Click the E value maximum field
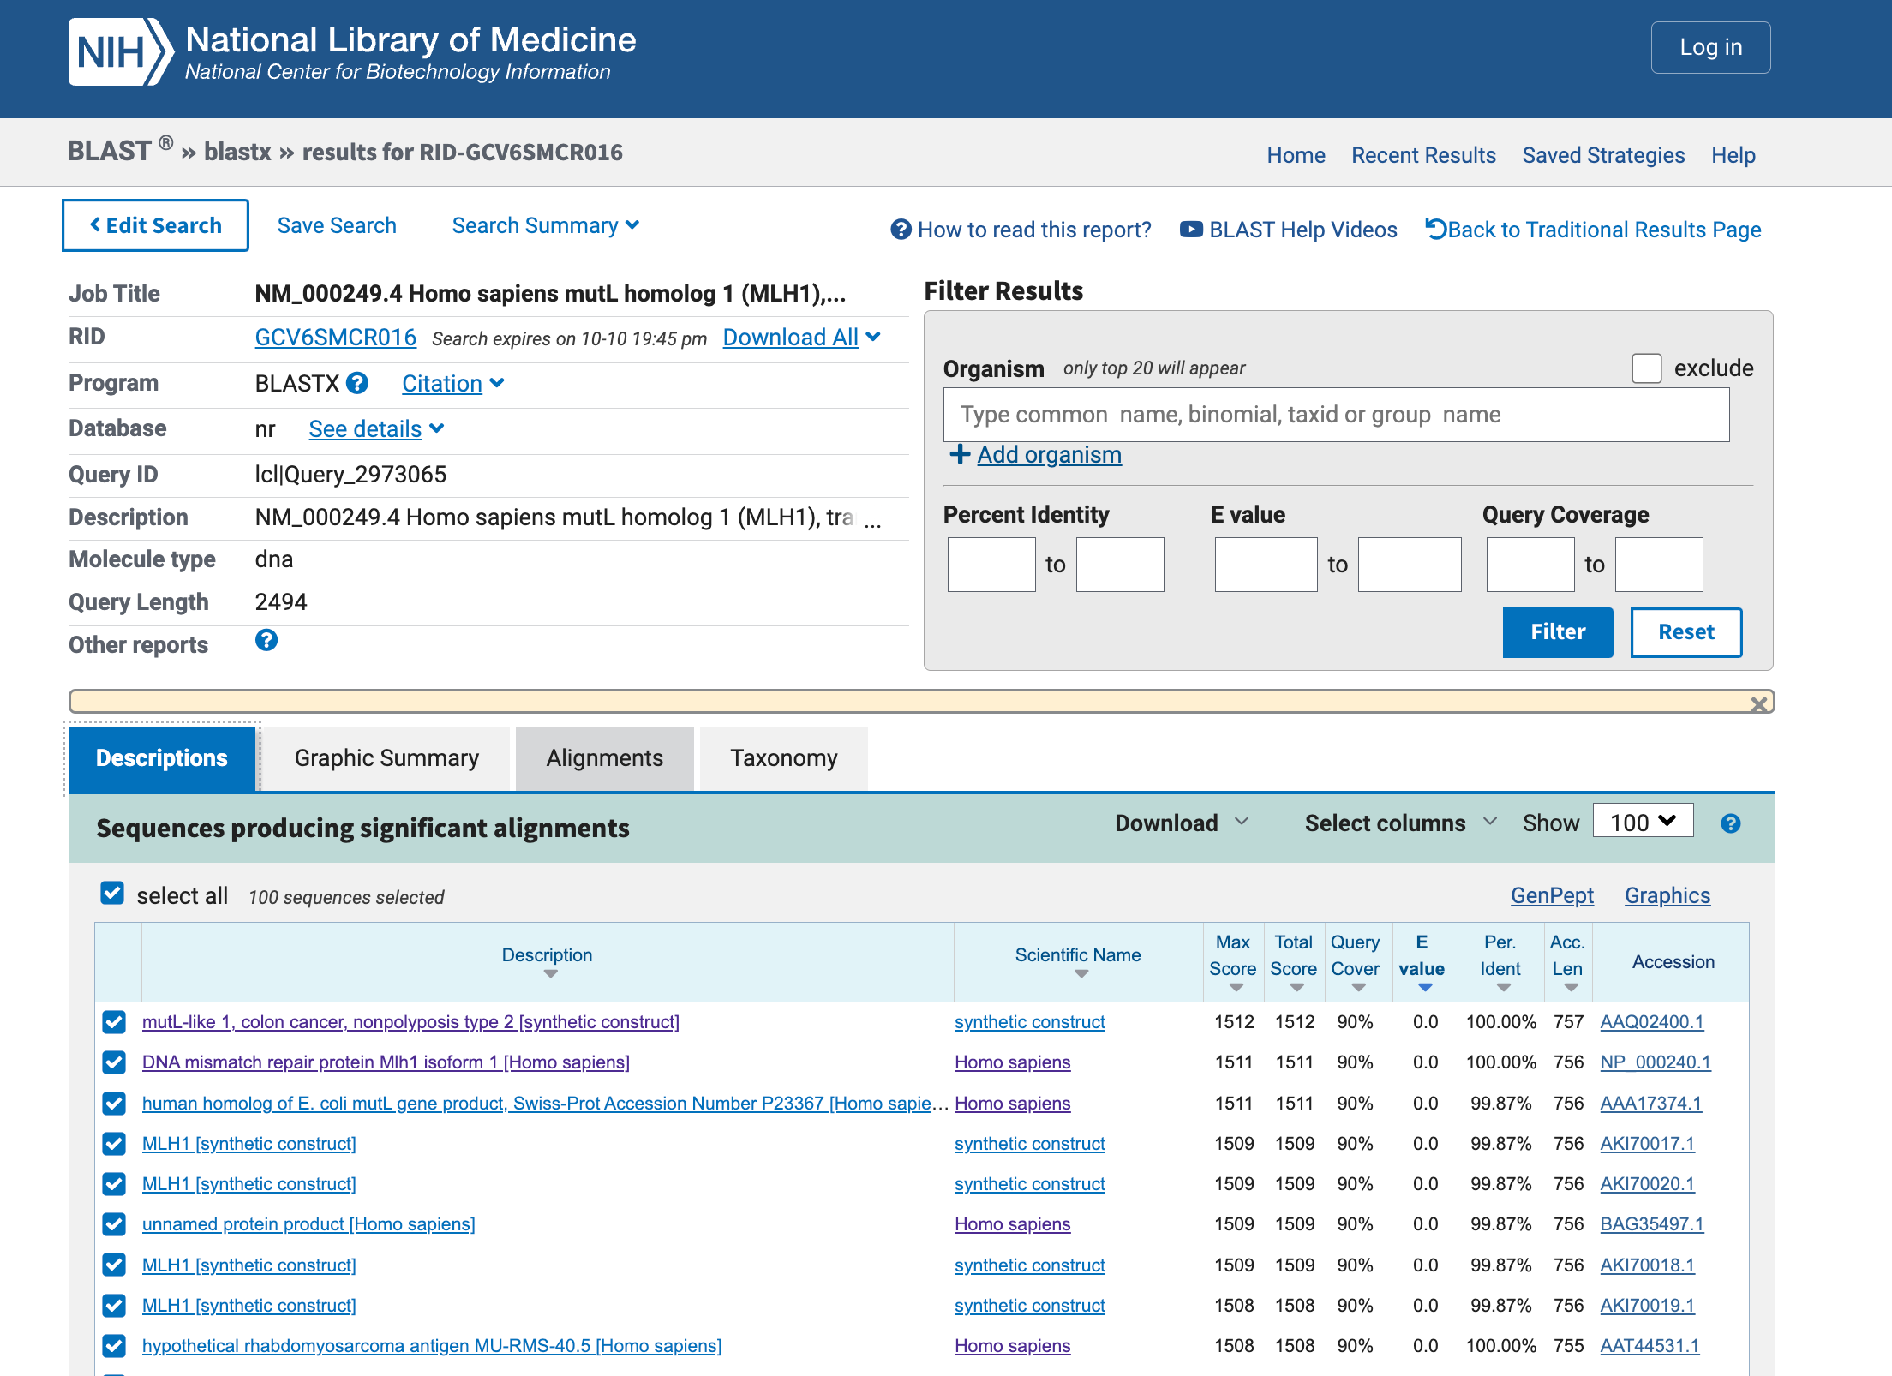 [1409, 564]
